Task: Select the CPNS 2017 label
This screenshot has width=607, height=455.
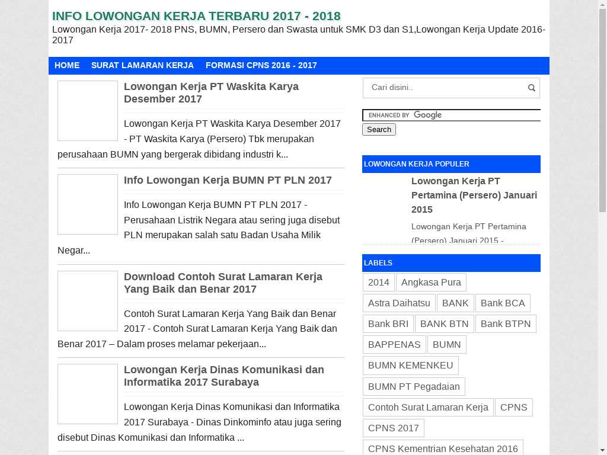Action: pyautogui.click(x=394, y=428)
